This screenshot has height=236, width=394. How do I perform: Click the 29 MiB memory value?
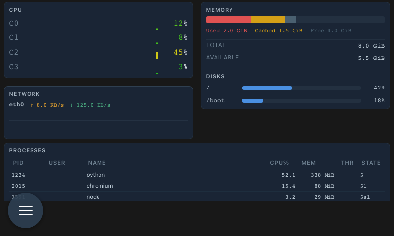(325, 197)
